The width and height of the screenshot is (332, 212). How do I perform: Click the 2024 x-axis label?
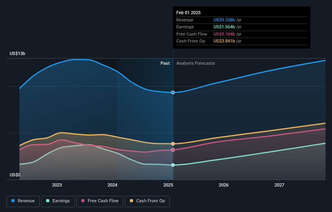112,185
